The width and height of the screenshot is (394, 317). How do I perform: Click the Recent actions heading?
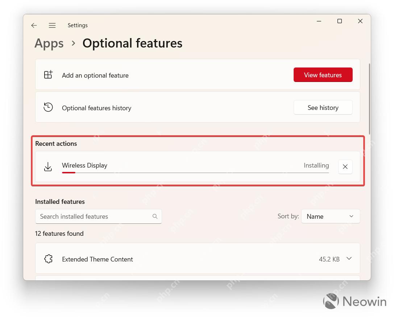[x=56, y=144]
